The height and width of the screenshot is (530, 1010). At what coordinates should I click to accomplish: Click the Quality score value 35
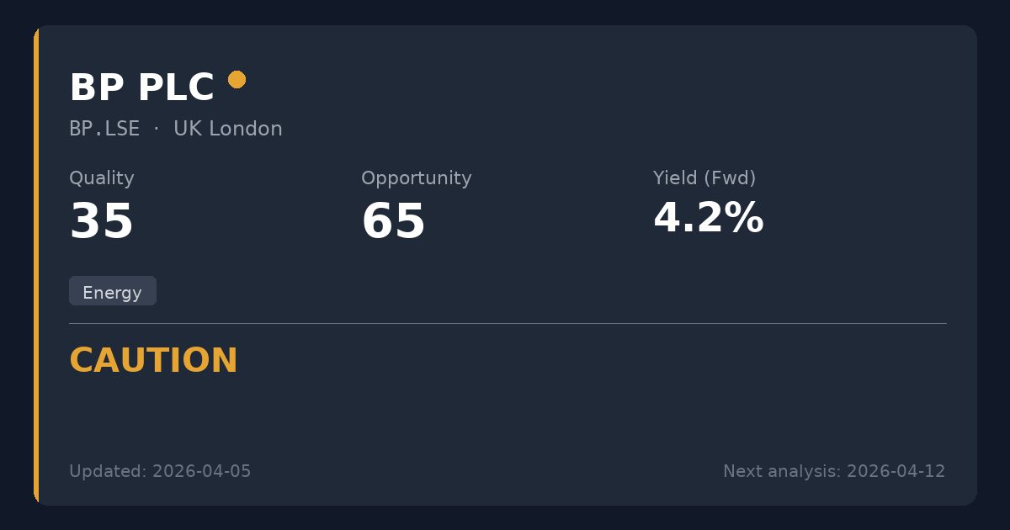pyautogui.click(x=101, y=221)
